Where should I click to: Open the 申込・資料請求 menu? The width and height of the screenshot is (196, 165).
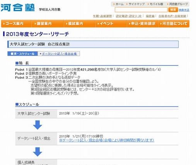(143, 24)
